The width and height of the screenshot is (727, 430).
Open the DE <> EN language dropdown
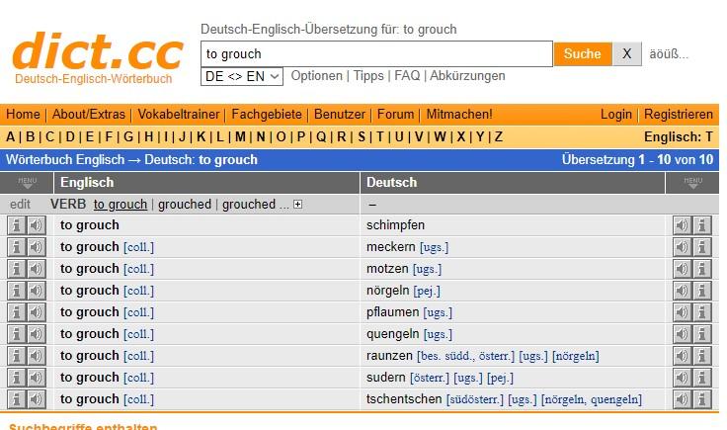coord(242,76)
